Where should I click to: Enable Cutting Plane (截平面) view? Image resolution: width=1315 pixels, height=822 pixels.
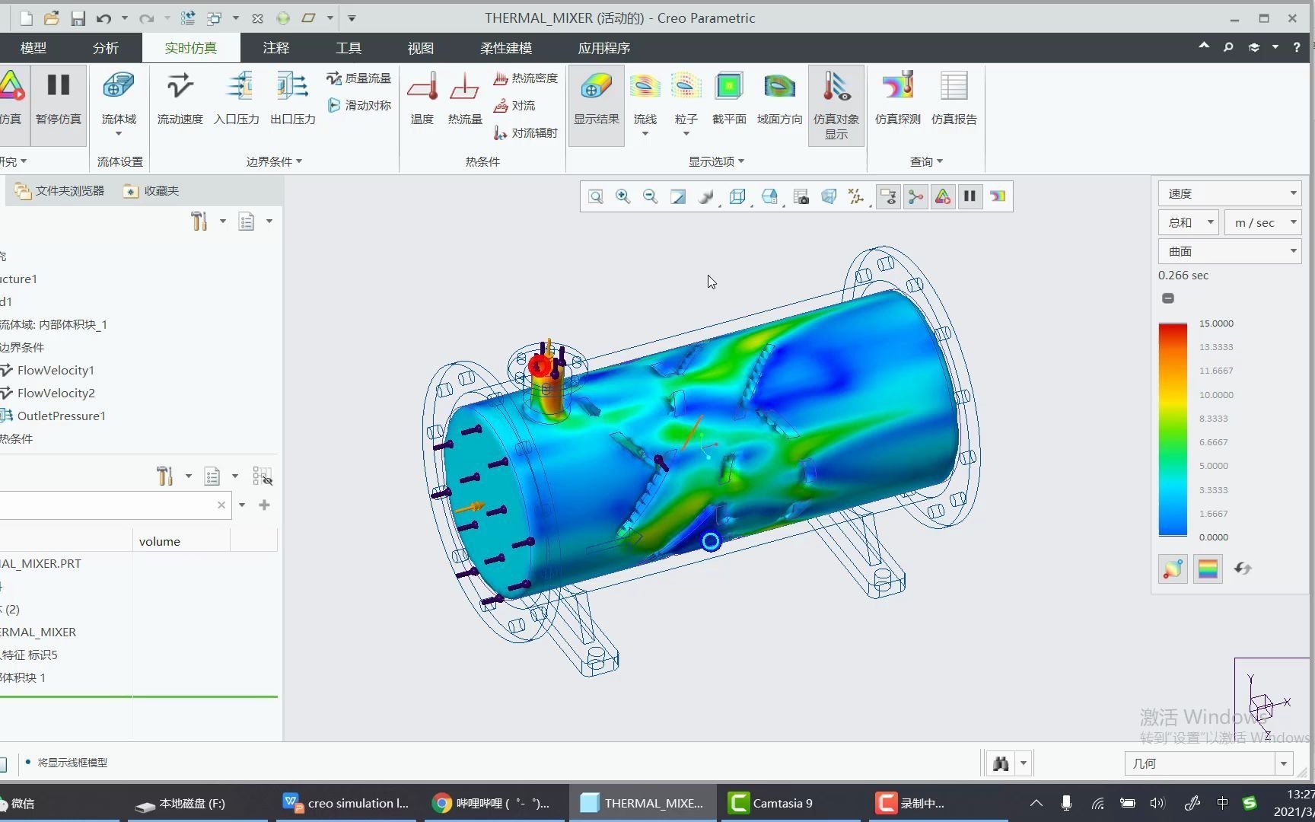(x=729, y=99)
